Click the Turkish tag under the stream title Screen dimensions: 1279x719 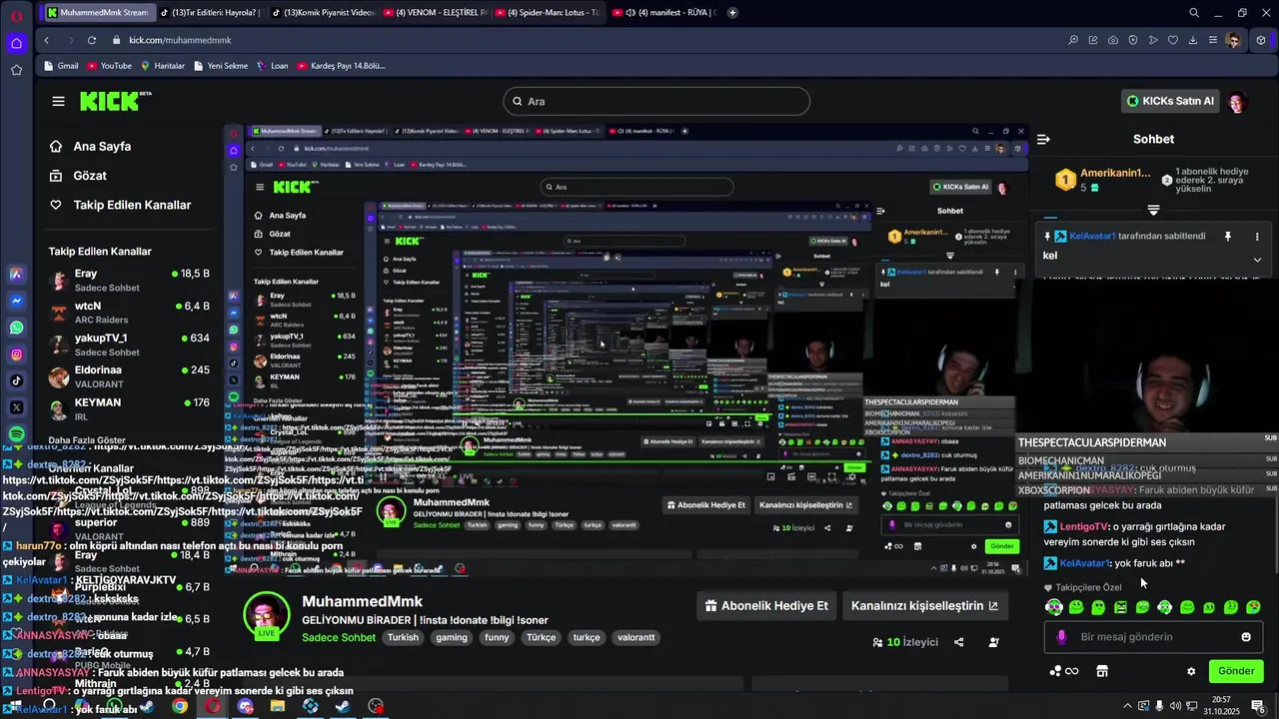click(404, 637)
